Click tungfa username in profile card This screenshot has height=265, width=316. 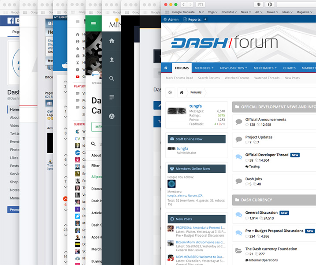tap(195, 106)
